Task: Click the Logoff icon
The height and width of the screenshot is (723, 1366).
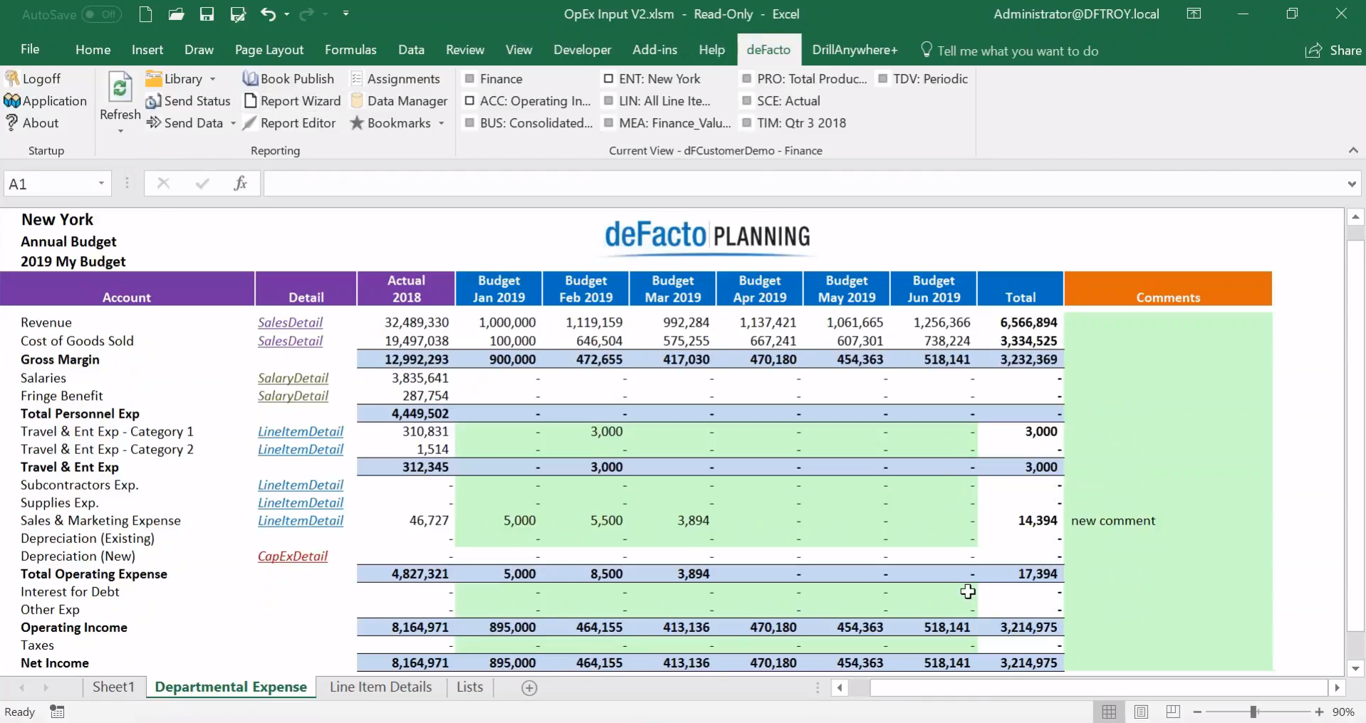Action: (x=12, y=78)
